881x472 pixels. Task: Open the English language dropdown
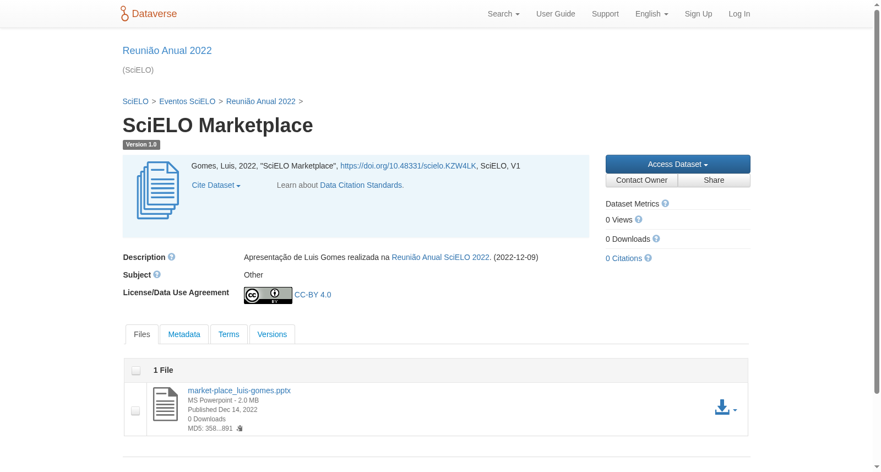click(x=651, y=14)
